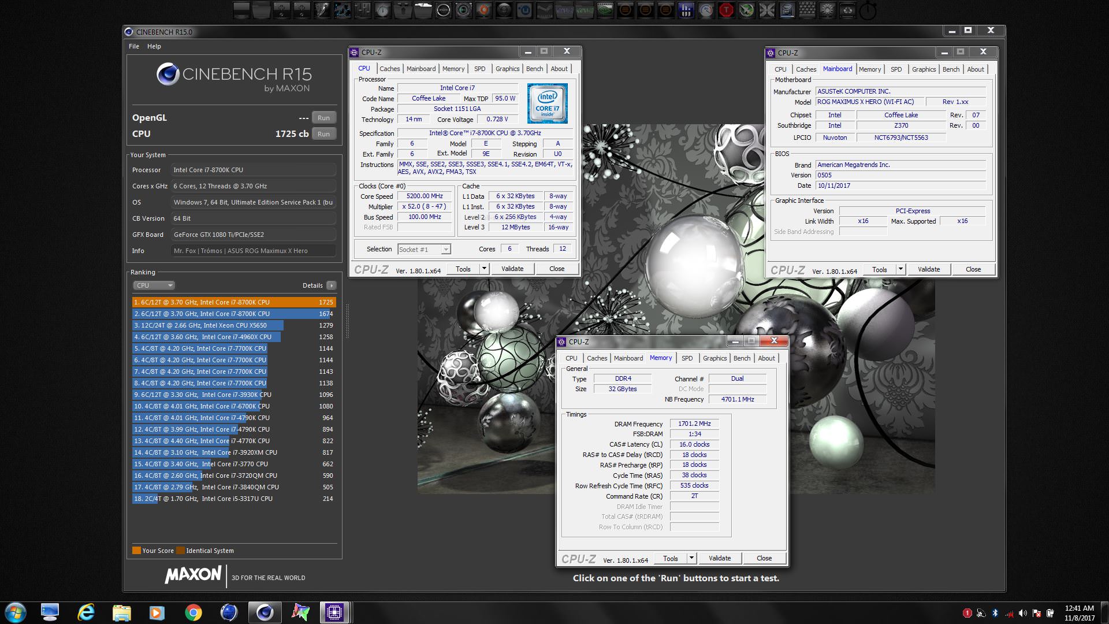Viewport: 1109px width, 624px height.
Task: Select ranking row 18 Core i5-3317U
Action: click(234, 499)
